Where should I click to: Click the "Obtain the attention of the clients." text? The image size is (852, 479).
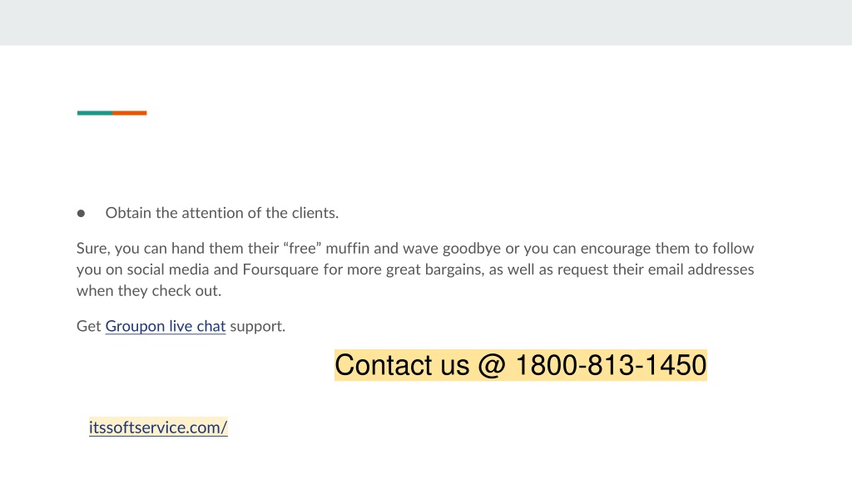pos(221,213)
